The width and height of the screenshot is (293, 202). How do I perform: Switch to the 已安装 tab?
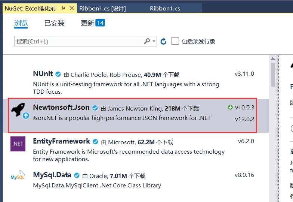pyautogui.click(x=54, y=23)
